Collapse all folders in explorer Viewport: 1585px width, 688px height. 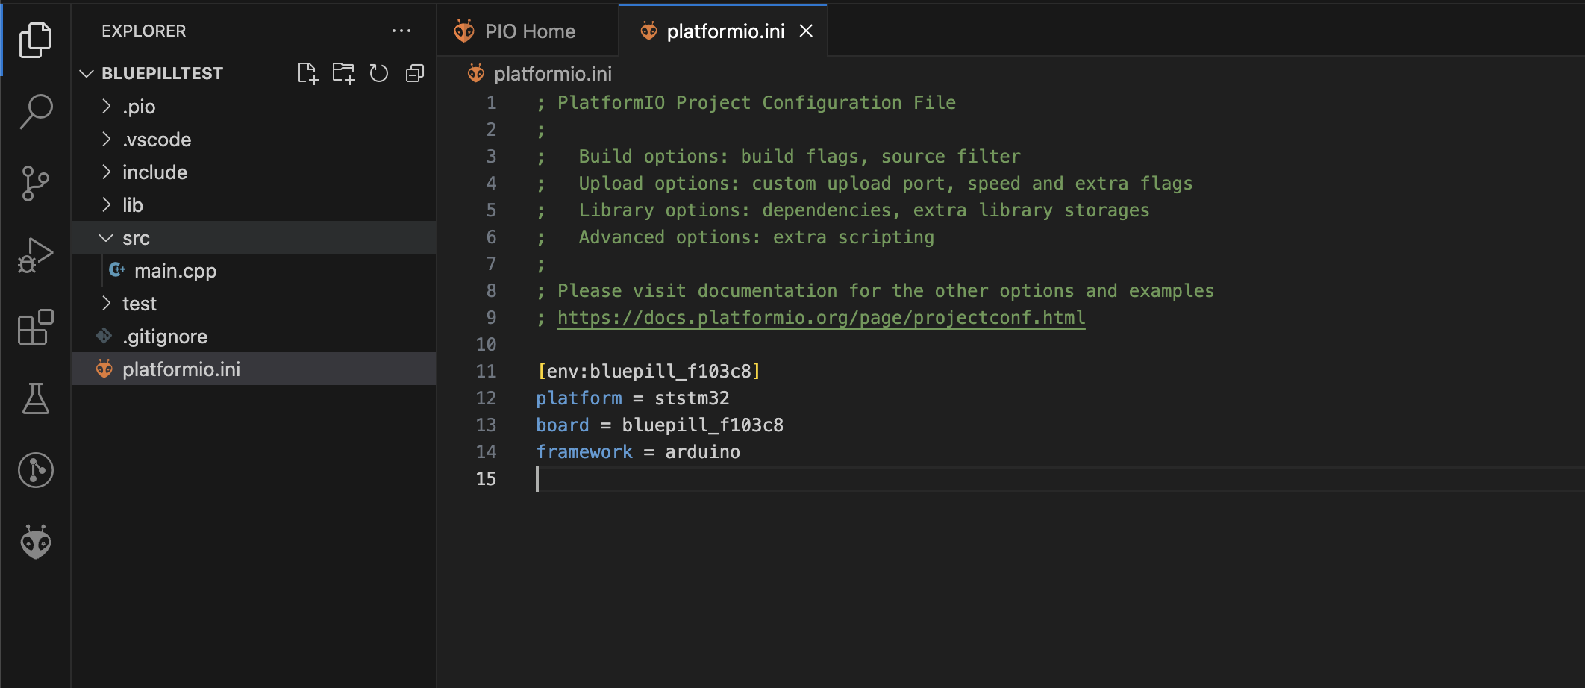[415, 73]
